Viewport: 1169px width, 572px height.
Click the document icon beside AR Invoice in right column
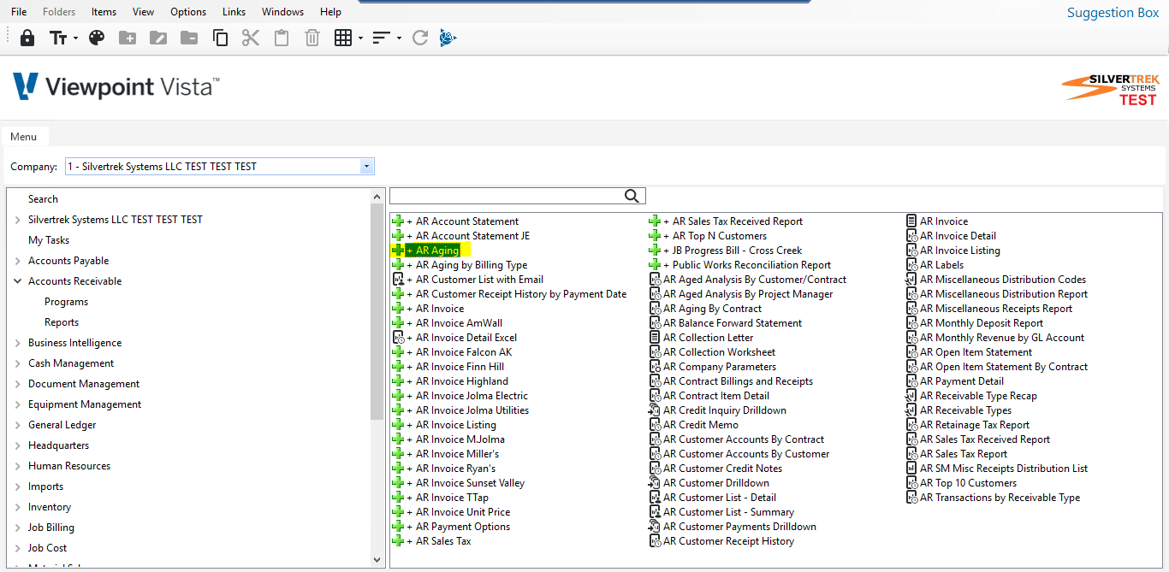click(x=912, y=221)
